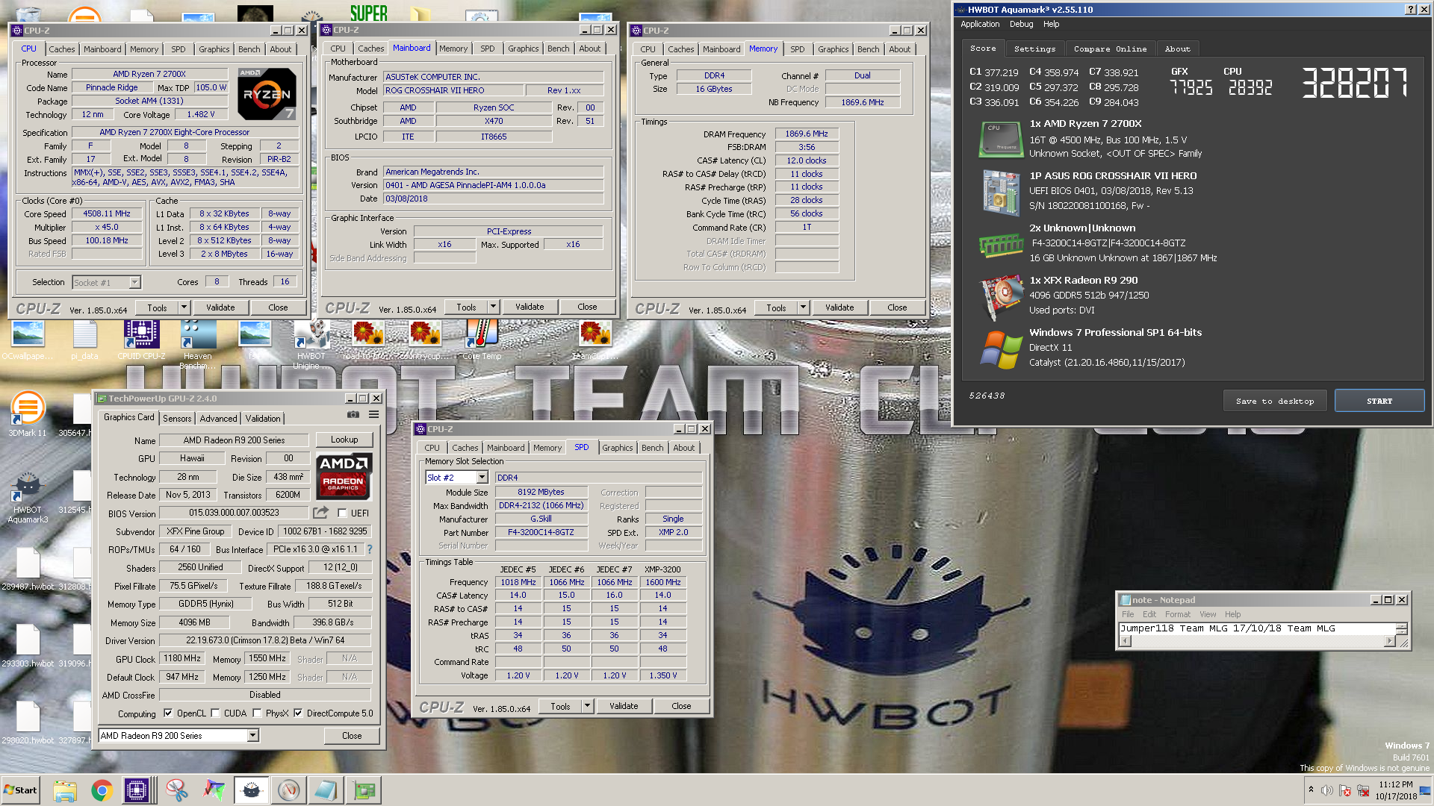Click the Ryzen 7 logo in CPU-Z
The width and height of the screenshot is (1434, 806).
pos(267,94)
